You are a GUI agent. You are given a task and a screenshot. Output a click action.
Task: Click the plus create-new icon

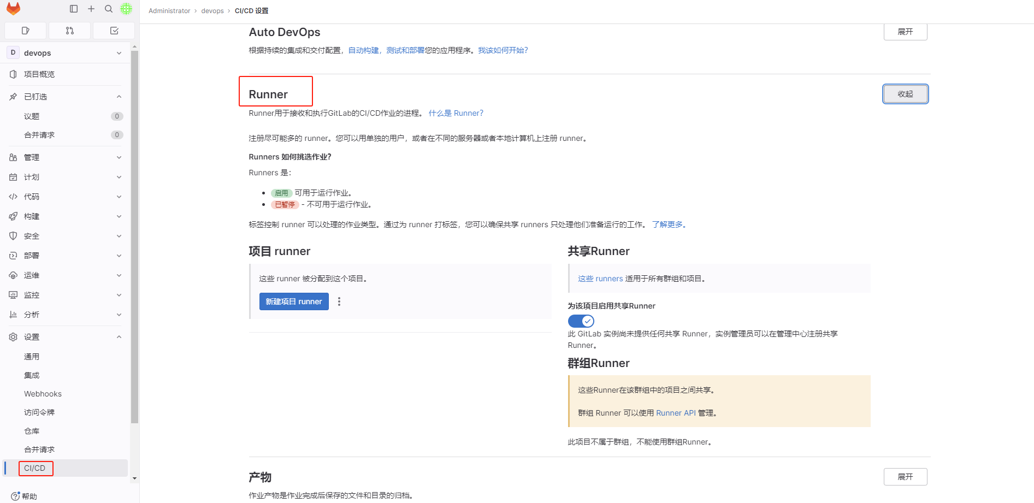[91, 9]
